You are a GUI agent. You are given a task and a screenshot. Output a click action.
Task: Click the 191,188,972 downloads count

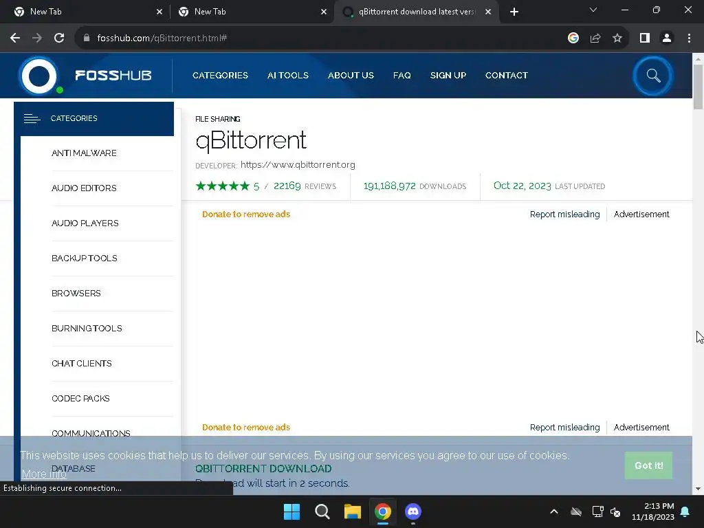389,186
